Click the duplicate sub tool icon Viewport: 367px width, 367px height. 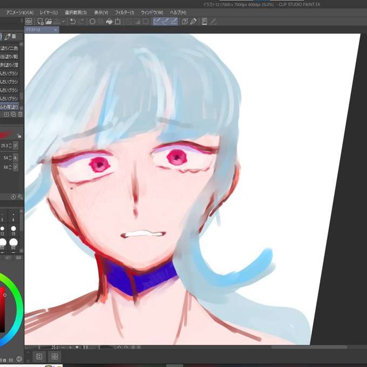pos(13,114)
